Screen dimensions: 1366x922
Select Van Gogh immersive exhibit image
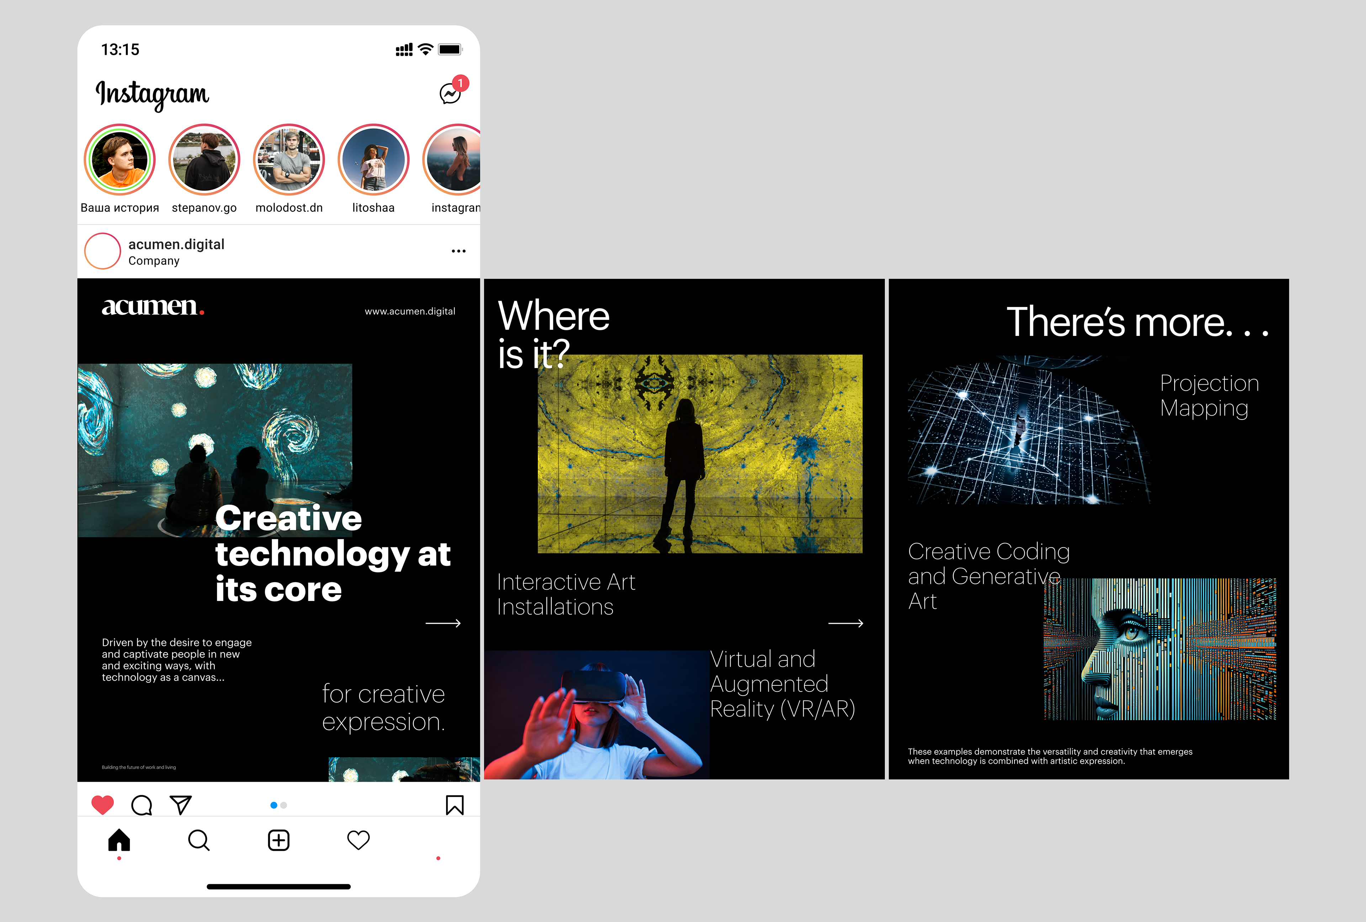pos(215,451)
